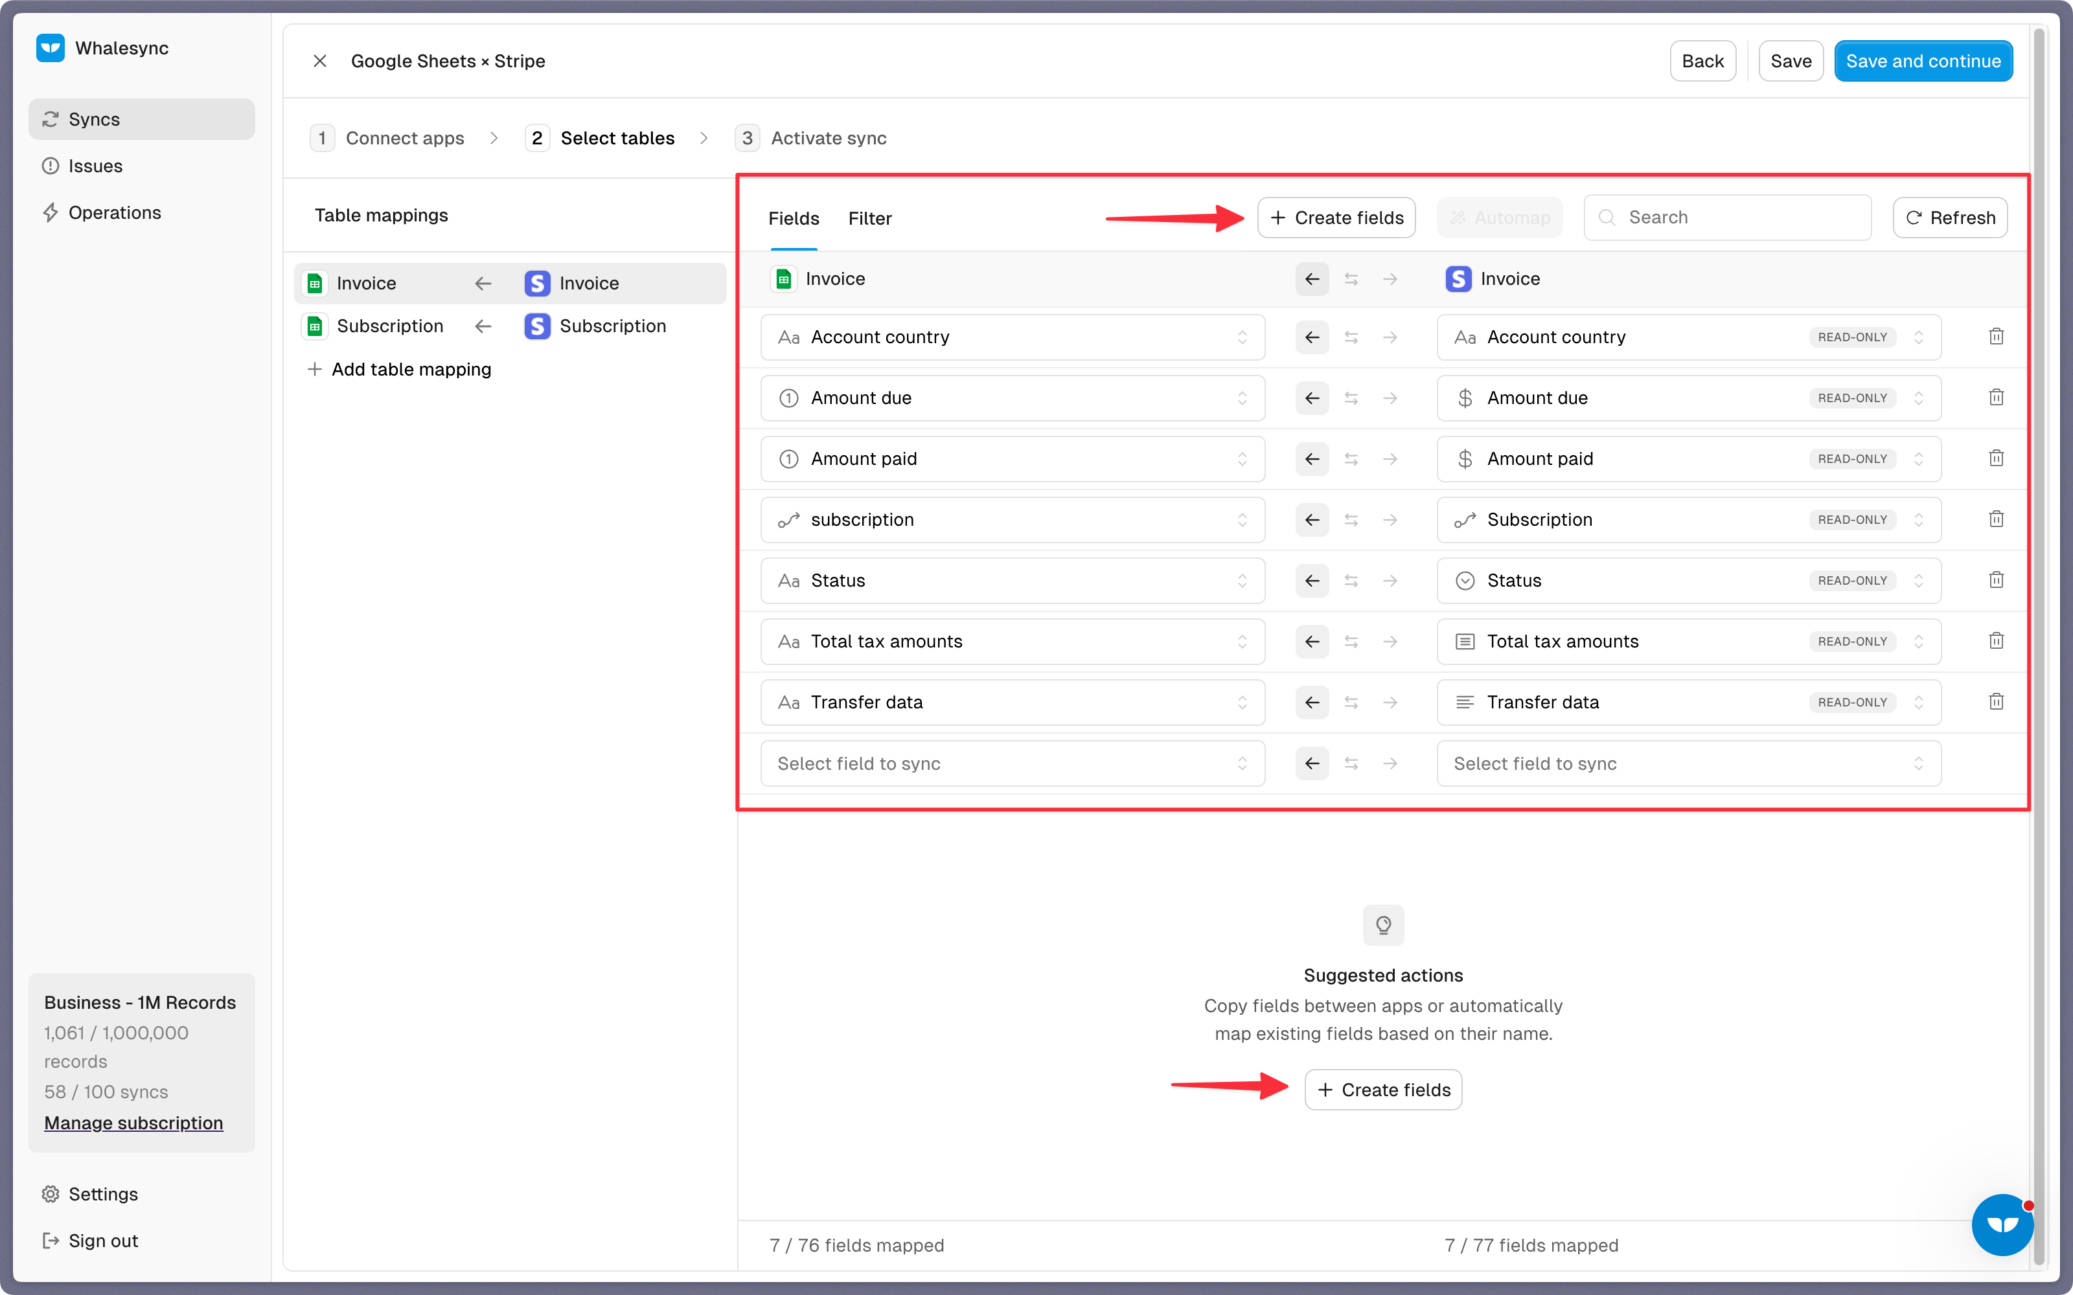
Task: Set left sync direction for subscription row
Action: point(1312,520)
